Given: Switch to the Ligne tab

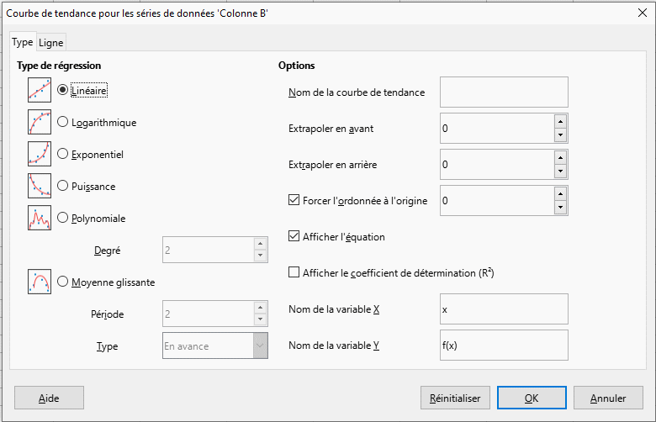Looking at the screenshot, I should point(50,43).
